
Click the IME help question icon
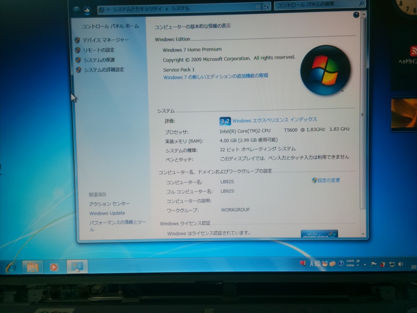point(341,264)
